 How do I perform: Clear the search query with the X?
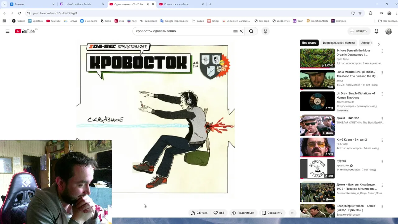pos(241,31)
